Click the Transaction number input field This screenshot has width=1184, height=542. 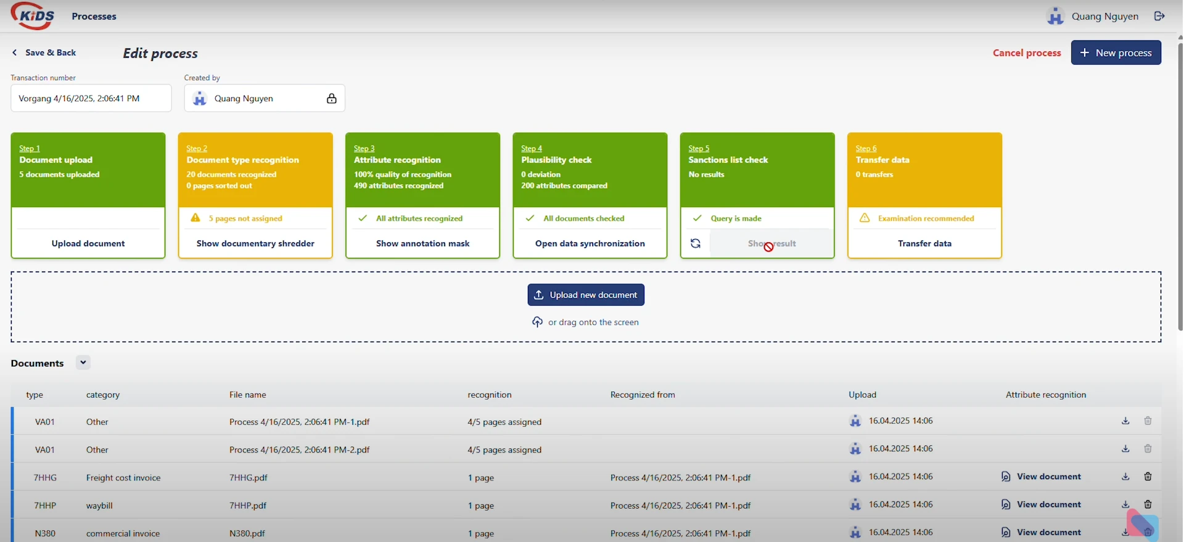pos(91,99)
